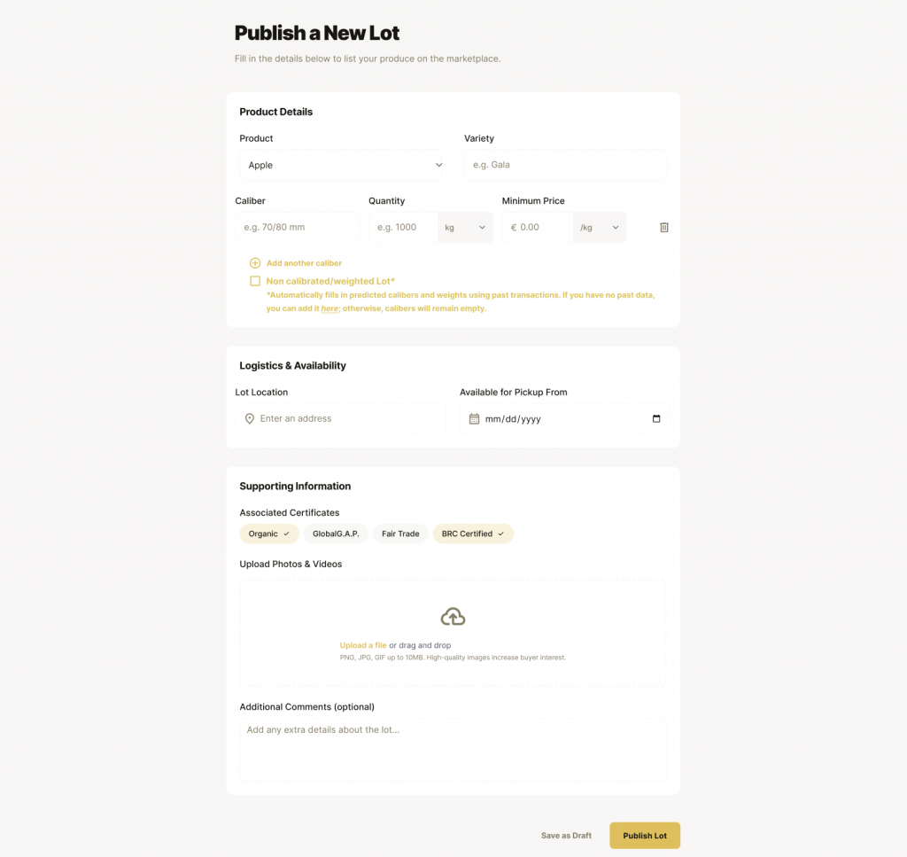The width and height of the screenshot is (907, 857).
Task: Expand the quantity unit kg dropdown
Action: (465, 227)
